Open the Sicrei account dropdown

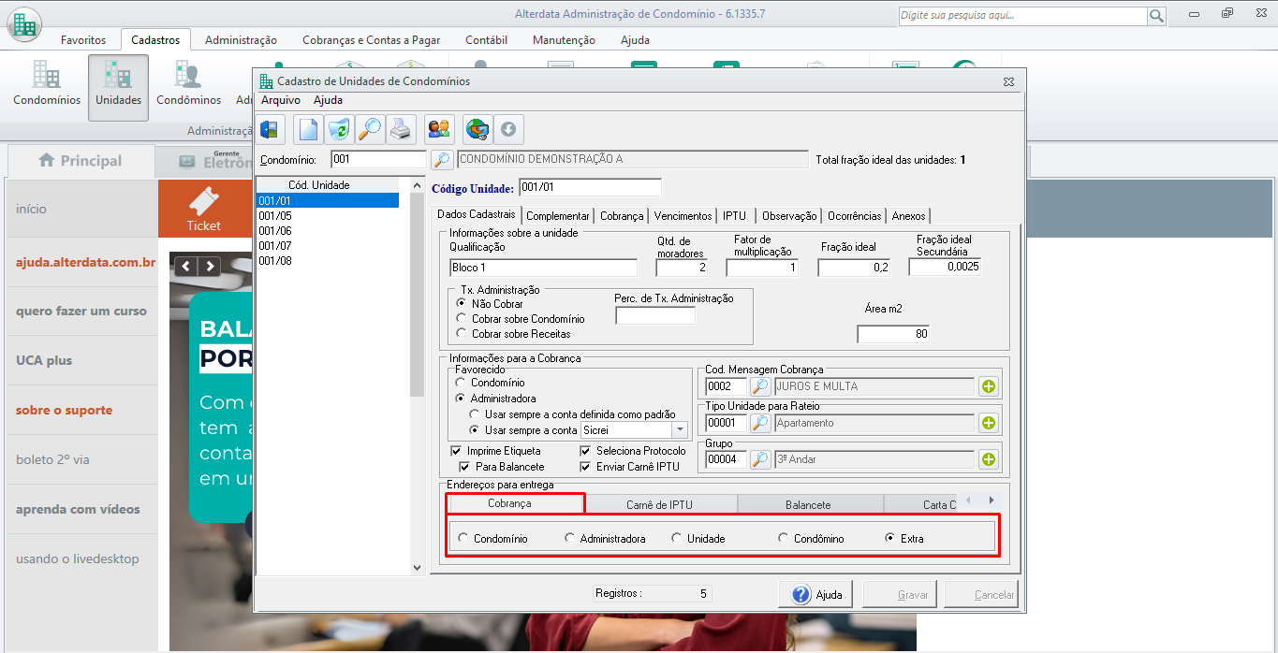pyautogui.click(x=680, y=430)
